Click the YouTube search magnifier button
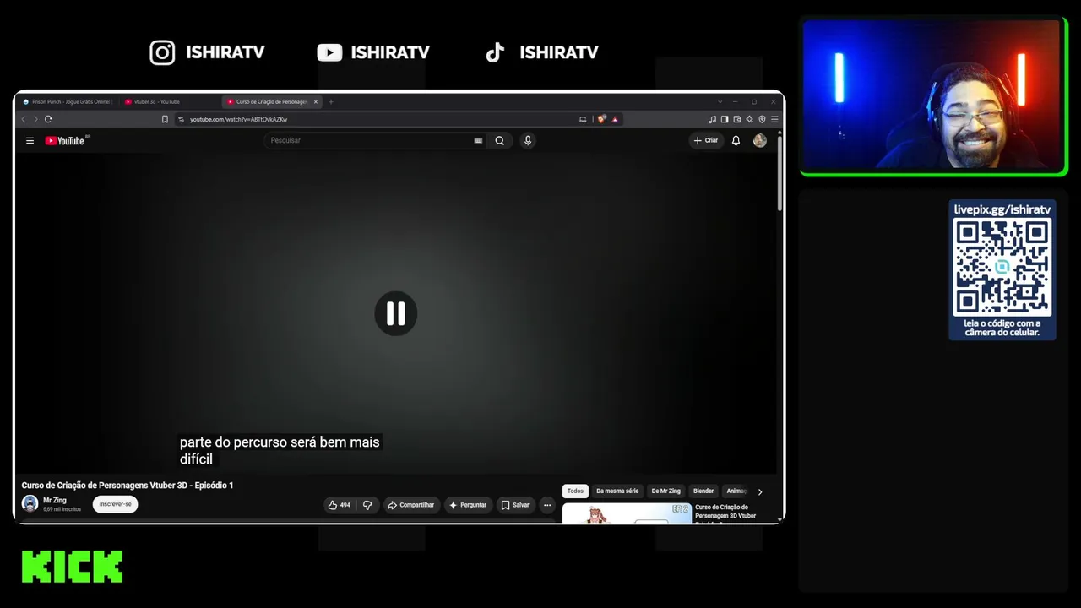1081x608 pixels. point(499,141)
